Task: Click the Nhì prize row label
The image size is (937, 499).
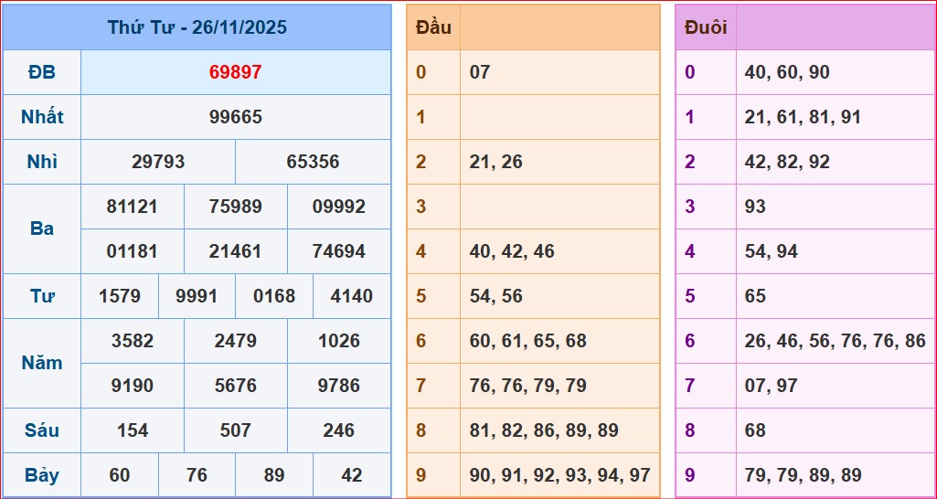Action: pyautogui.click(x=42, y=162)
